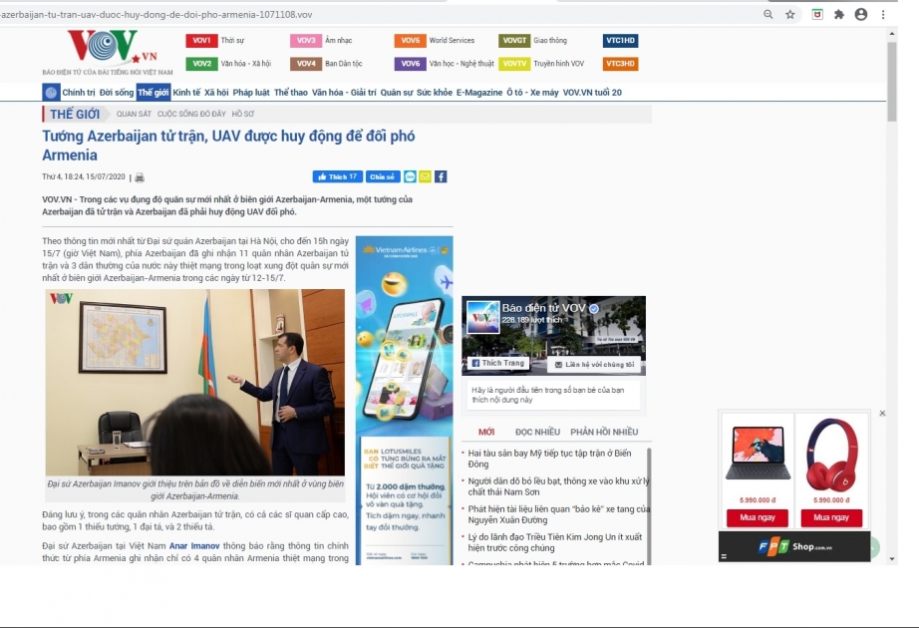Image resolution: width=919 pixels, height=628 pixels.
Task: Open the Chrome profile avatar
Action: 861,15
